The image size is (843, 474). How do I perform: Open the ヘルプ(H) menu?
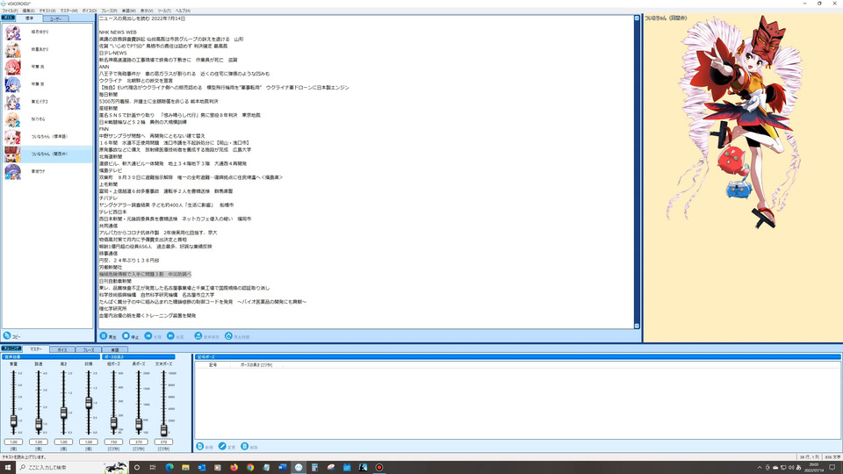click(x=183, y=11)
